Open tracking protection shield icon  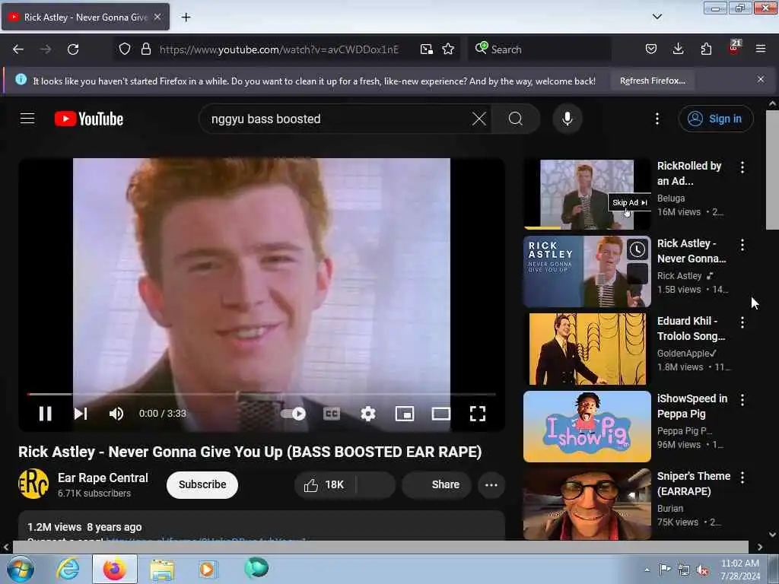pos(125,49)
